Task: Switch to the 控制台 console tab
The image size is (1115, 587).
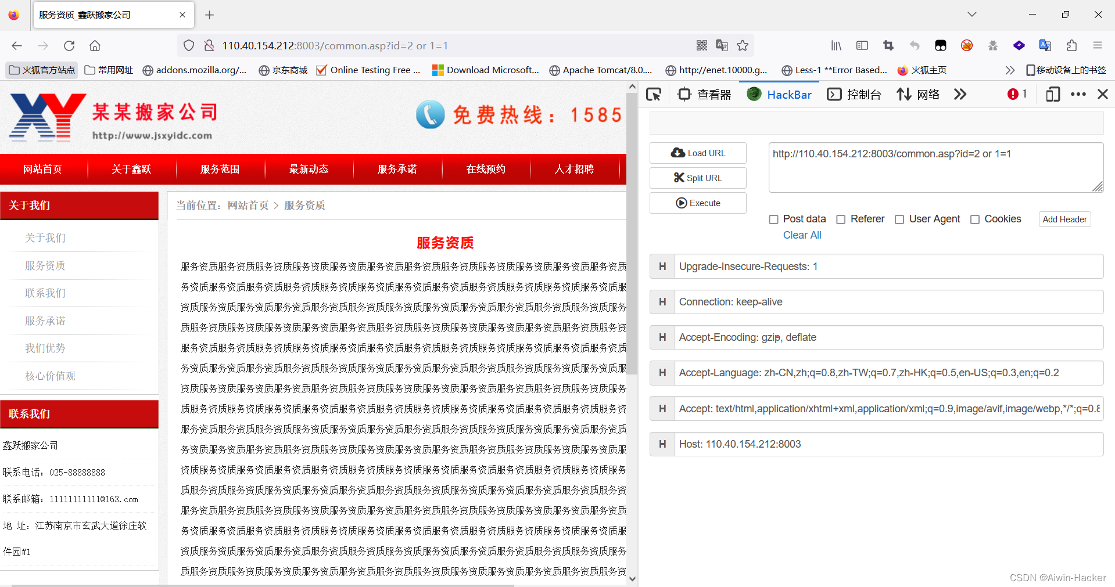Action: tap(854, 94)
